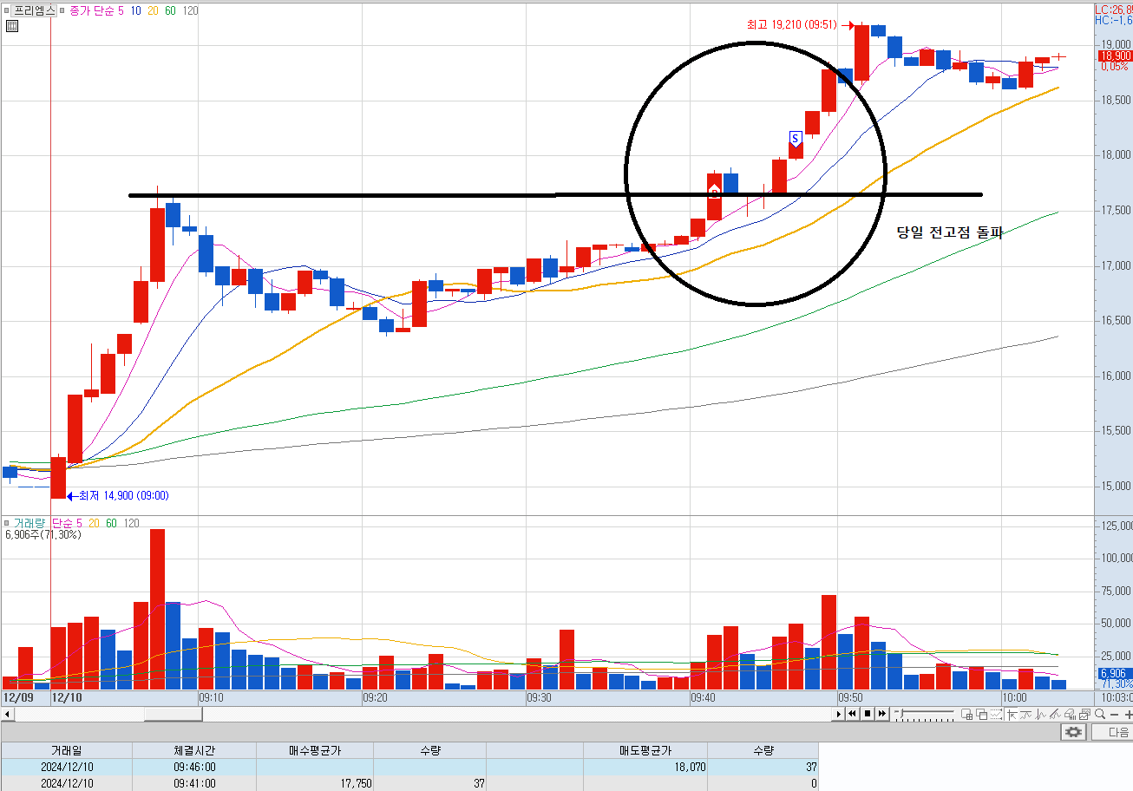Click the 최고 19,210 high label
The height and width of the screenshot is (791, 1133).
click(792, 25)
